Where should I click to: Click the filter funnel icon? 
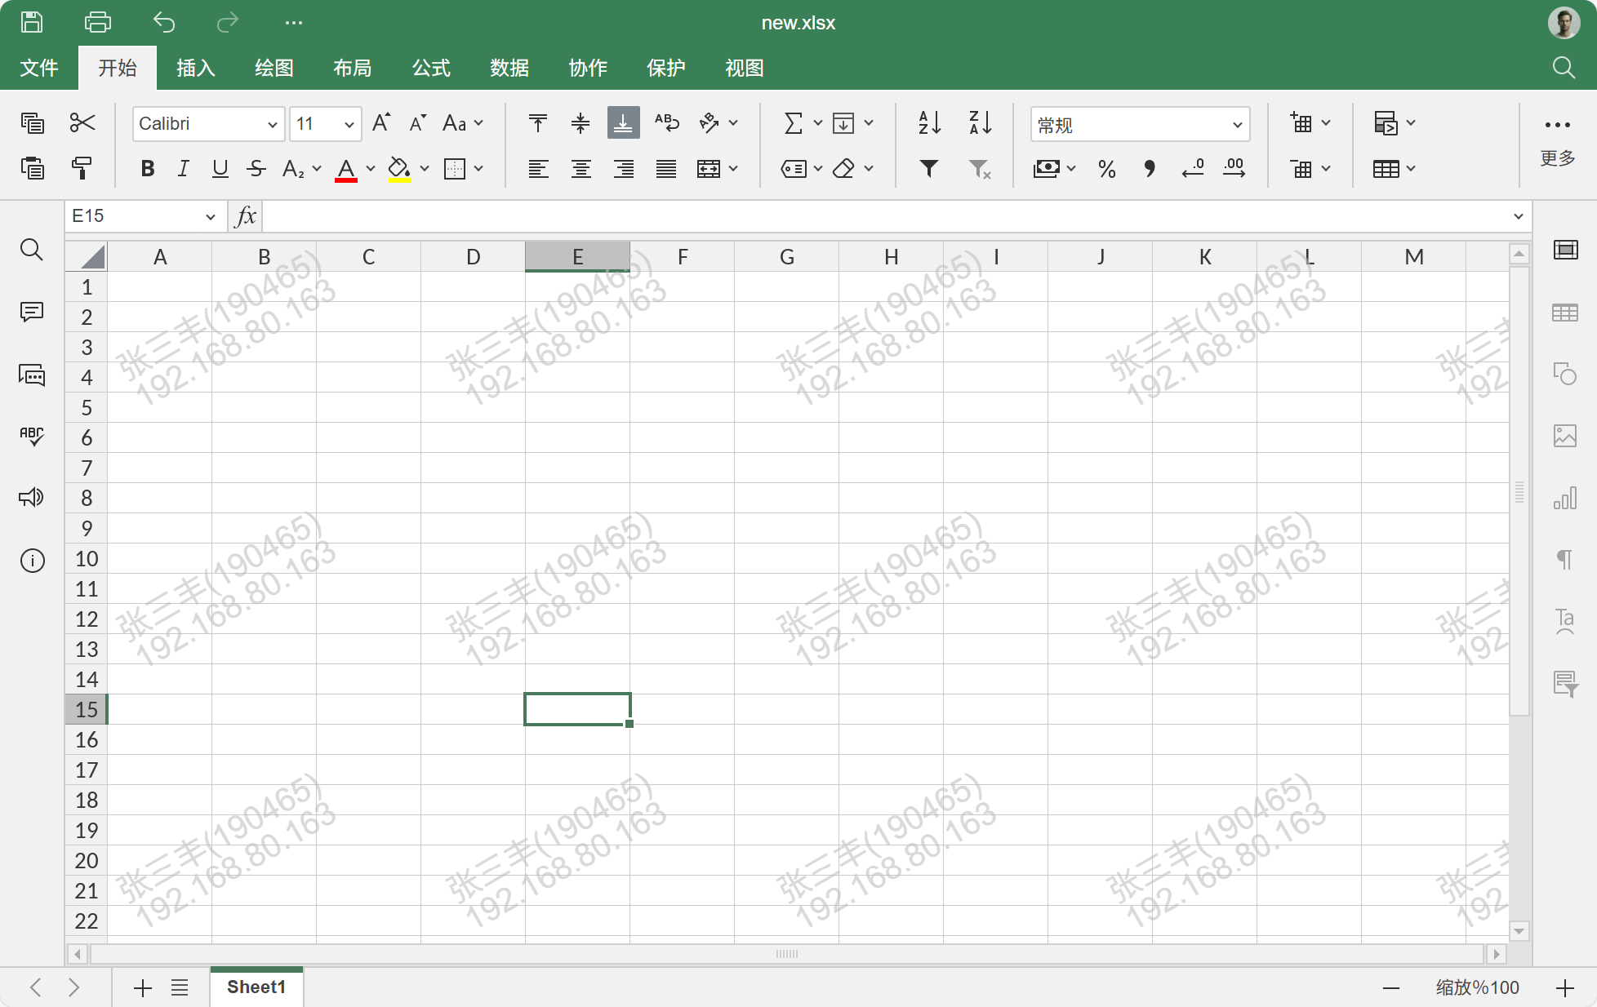(x=929, y=168)
